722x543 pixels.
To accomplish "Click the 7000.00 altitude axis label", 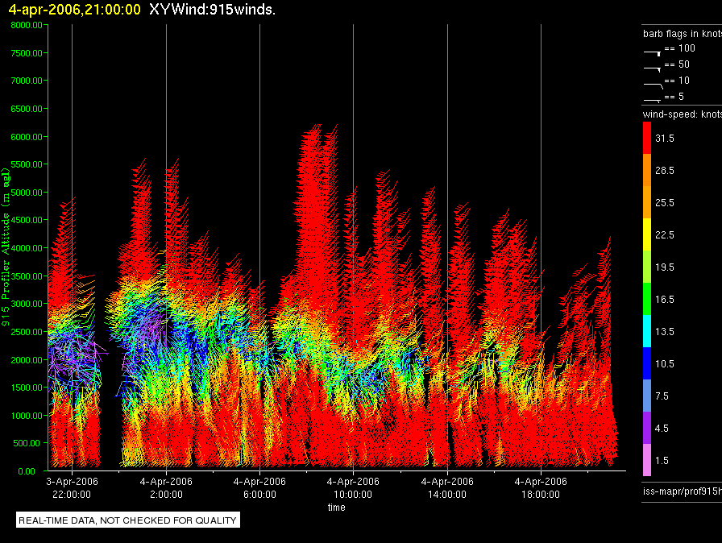I will pos(27,81).
